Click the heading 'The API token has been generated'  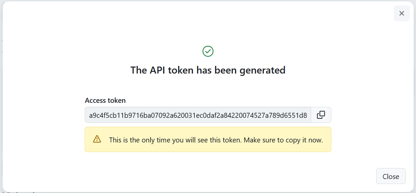[208, 70]
